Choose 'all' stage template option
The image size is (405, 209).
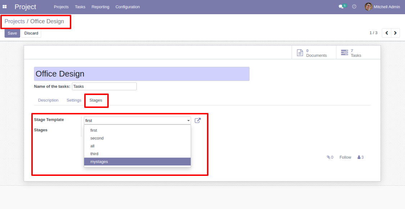point(138,146)
